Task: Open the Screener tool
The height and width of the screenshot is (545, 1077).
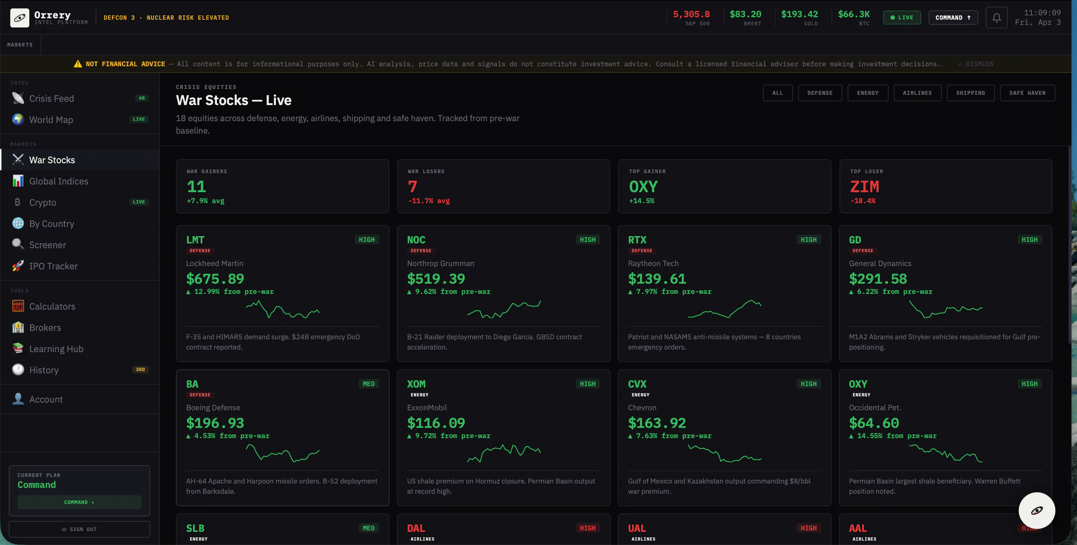Action: tap(80, 245)
